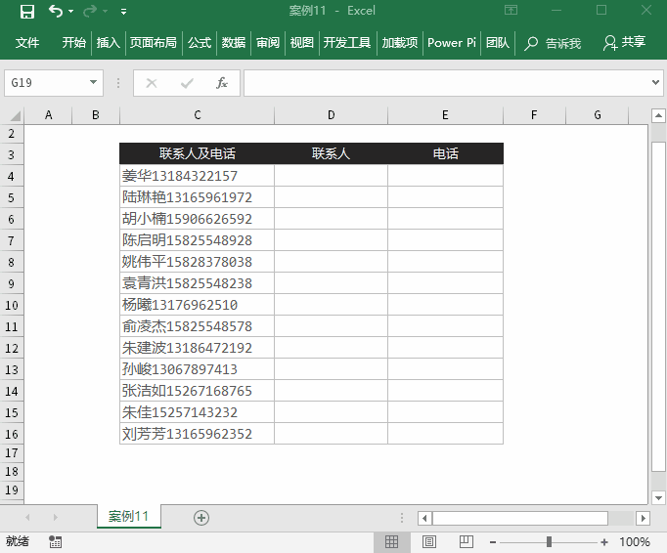Open the 加载项 ribbon tab

click(x=399, y=43)
